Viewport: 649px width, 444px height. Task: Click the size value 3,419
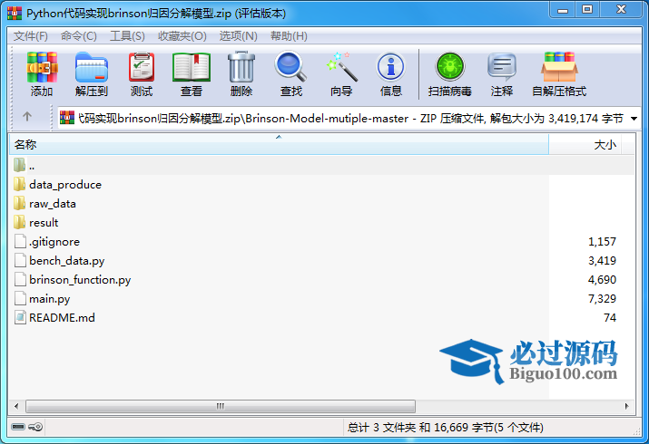pyautogui.click(x=602, y=261)
